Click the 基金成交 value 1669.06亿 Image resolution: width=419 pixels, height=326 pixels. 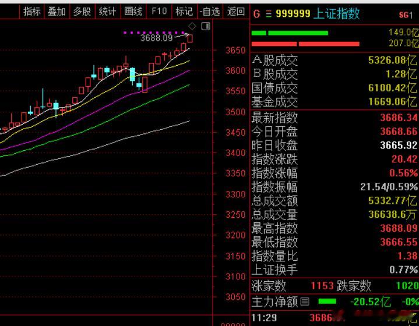point(393,102)
